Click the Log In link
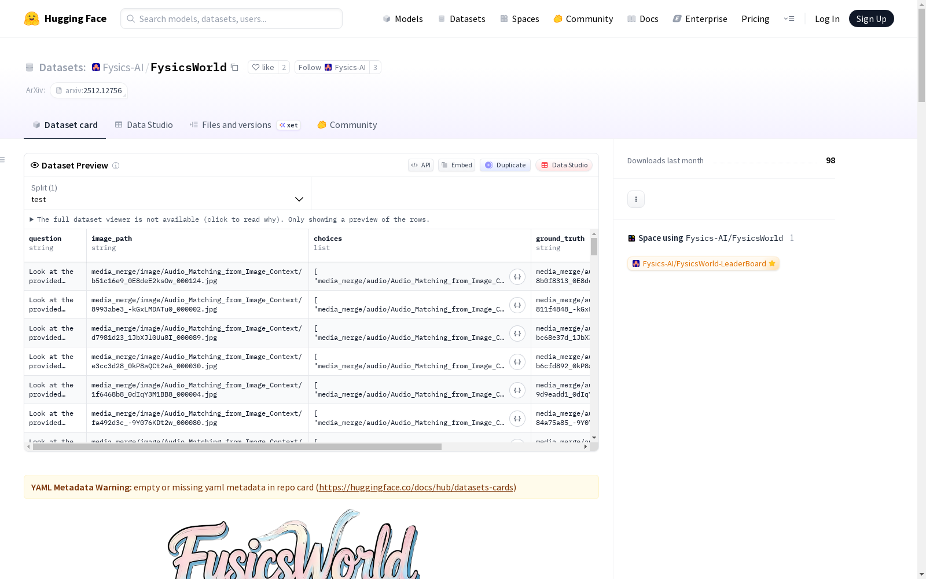The width and height of the screenshot is (926, 579). (827, 19)
